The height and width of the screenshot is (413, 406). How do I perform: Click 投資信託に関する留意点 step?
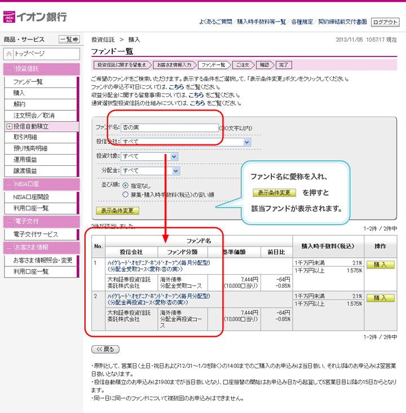click(121, 65)
